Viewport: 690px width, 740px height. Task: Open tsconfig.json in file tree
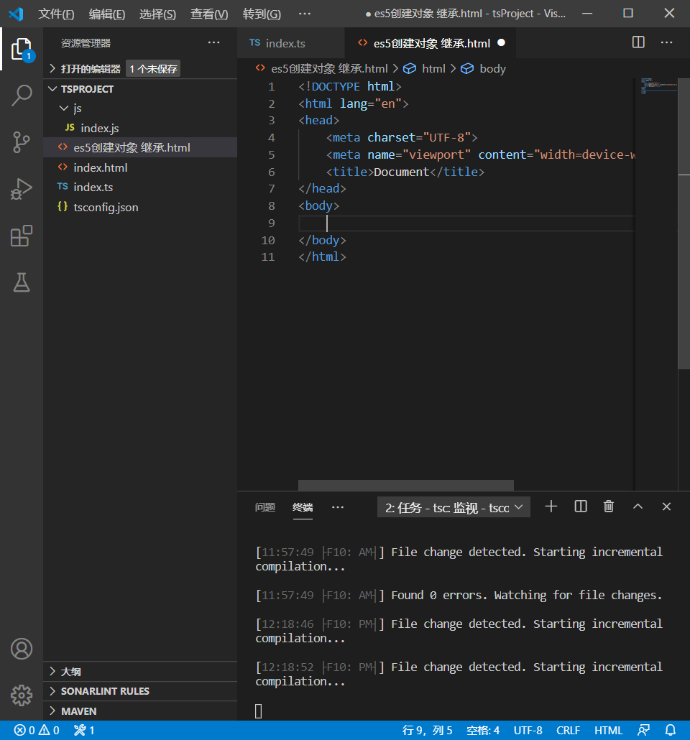(139, 207)
